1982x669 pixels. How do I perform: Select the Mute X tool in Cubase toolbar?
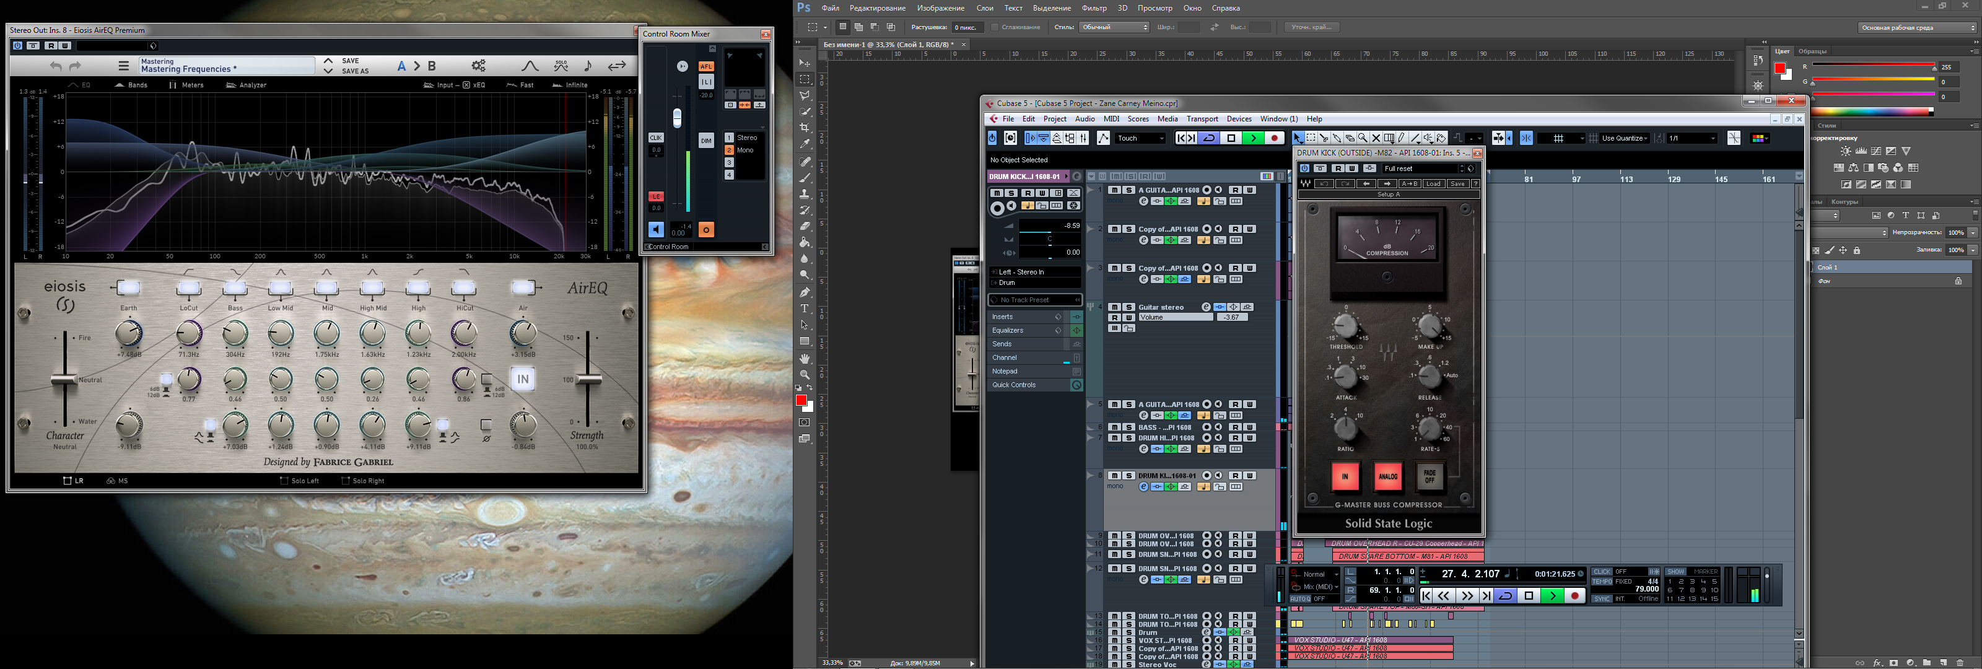pyautogui.click(x=1376, y=138)
